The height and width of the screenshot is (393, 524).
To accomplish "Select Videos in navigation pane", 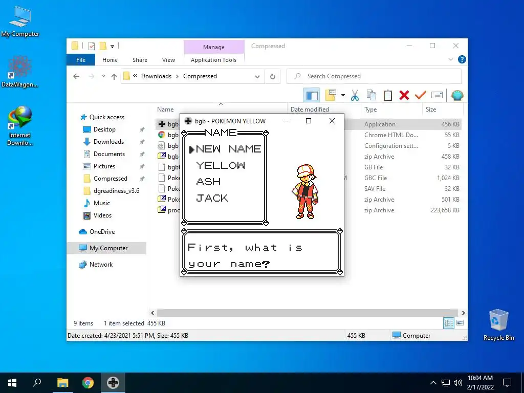I will (102, 215).
